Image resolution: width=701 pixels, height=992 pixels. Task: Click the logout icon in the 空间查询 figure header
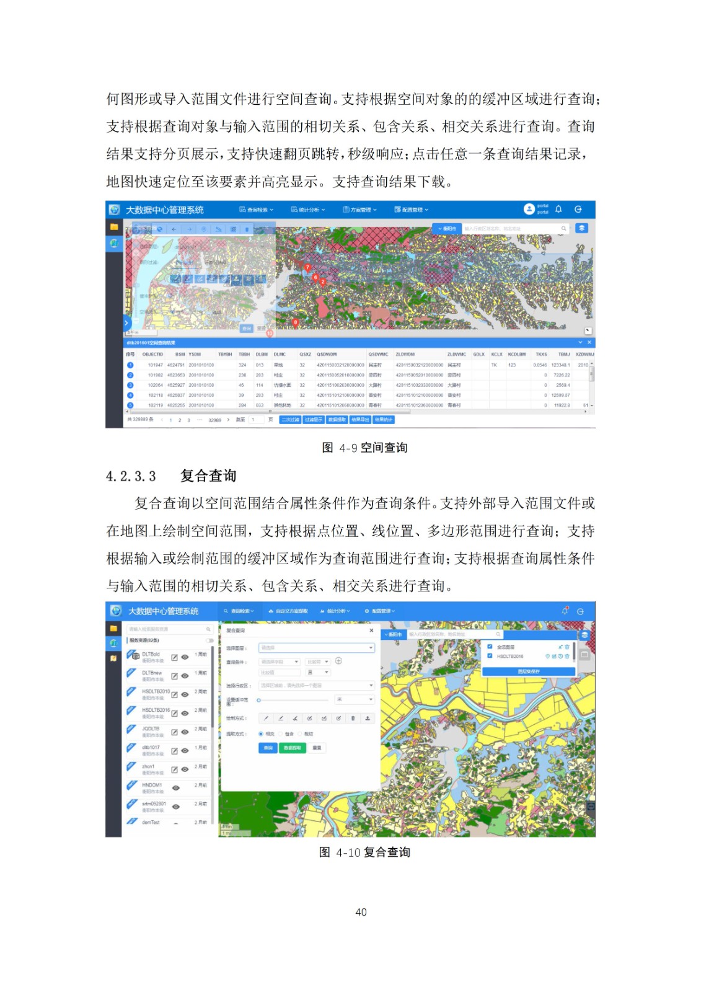[x=578, y=210]
